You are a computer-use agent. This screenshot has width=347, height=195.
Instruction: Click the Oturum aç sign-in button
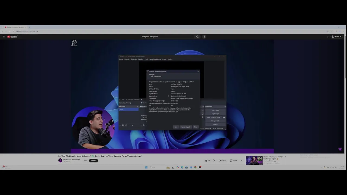click(x=336, y=37)
